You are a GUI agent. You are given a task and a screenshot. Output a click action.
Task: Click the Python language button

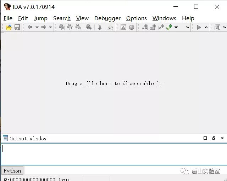coord(12,171)
